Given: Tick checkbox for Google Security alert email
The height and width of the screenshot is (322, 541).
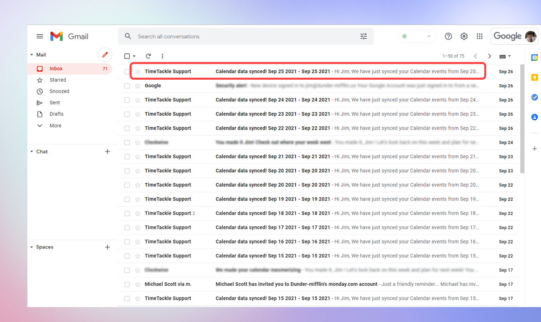Looking at the screenshot, I should (127, 86).
